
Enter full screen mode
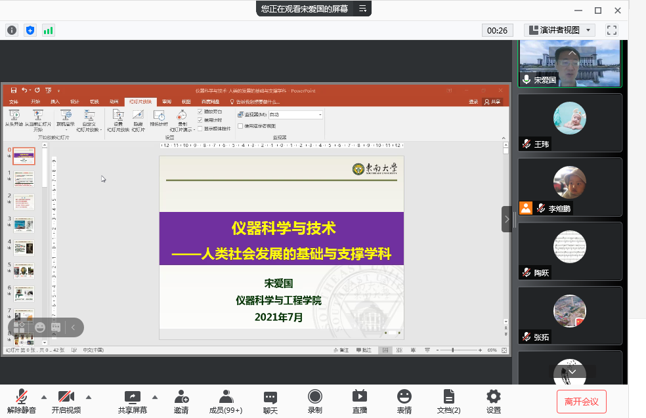click(x=612, y=30)
